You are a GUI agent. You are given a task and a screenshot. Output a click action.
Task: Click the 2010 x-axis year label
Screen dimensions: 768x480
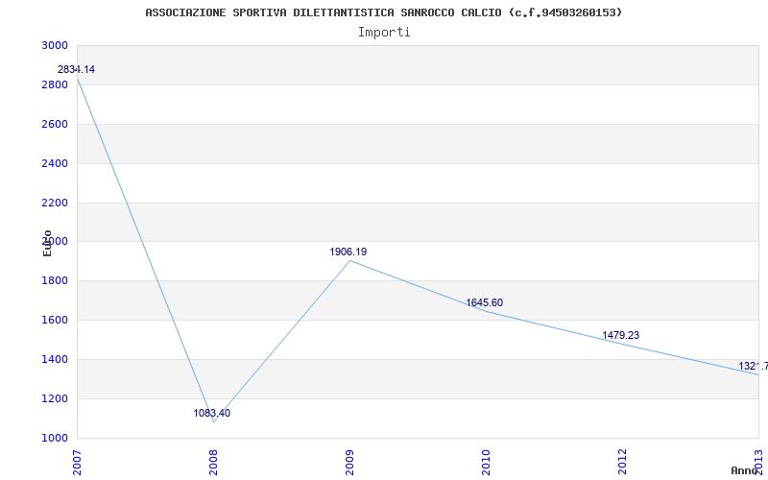486,462
